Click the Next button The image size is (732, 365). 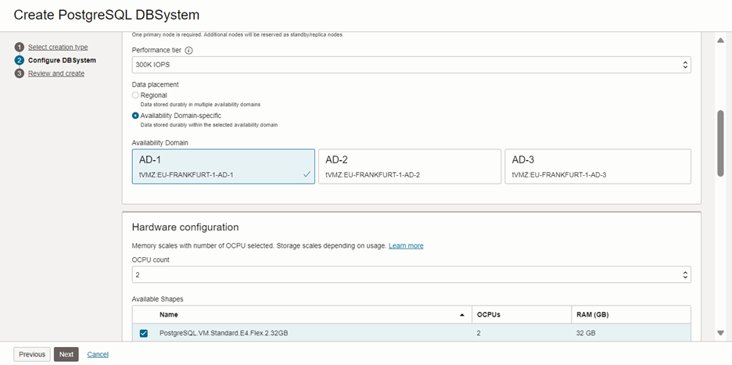66,354
